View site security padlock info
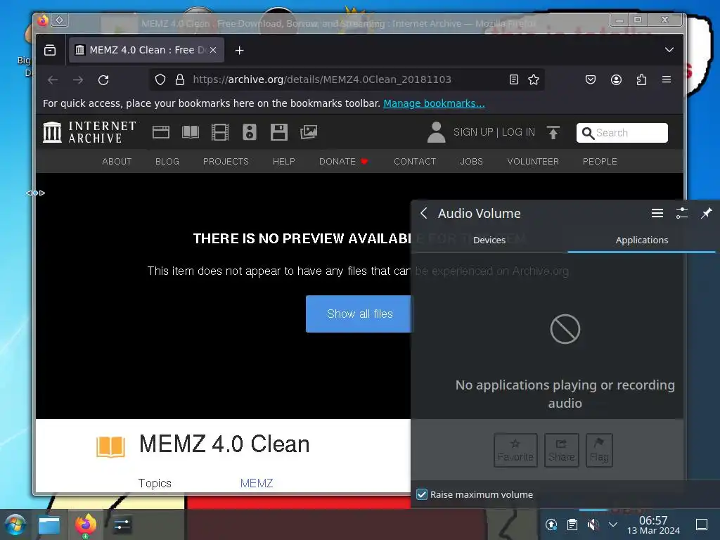720x540 pixels. (180, 79)
